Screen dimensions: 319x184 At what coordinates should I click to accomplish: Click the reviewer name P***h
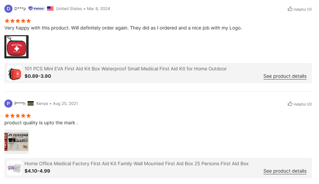(x=20, y=104)
